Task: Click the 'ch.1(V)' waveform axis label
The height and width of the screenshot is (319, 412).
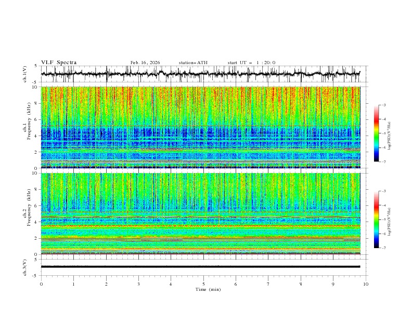Action: click(x=25, y=74)
